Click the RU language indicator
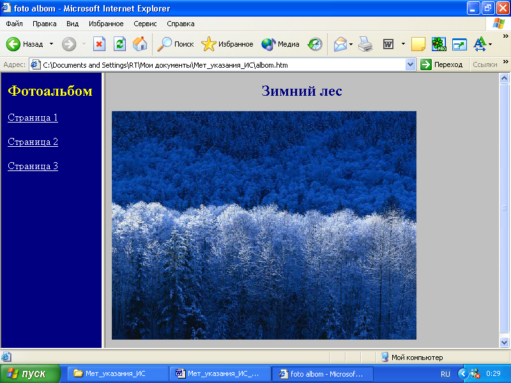 tap(445, 374)
